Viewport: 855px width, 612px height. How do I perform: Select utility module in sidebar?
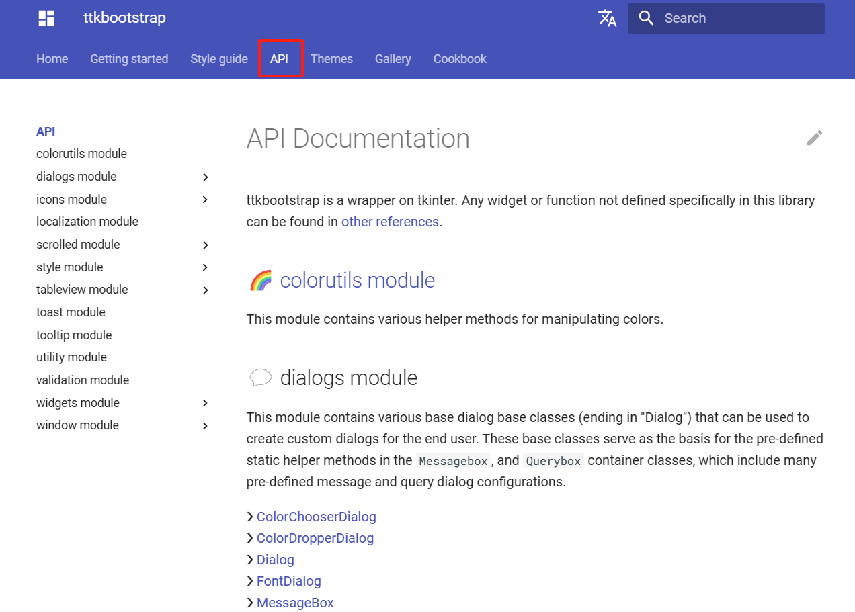(x=71, y=357)
